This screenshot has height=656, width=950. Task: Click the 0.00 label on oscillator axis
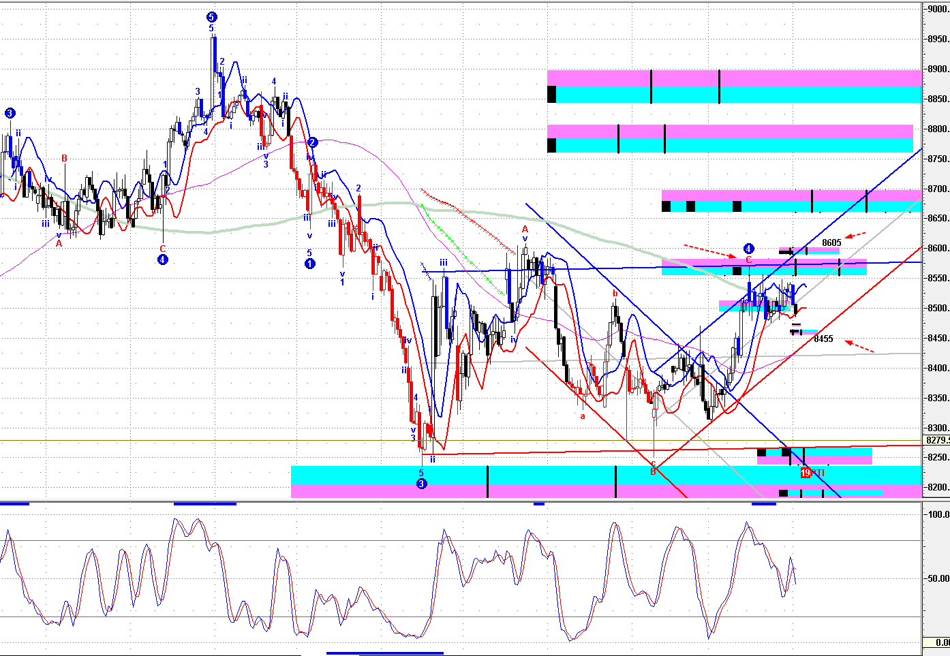[x=940, y=642]
